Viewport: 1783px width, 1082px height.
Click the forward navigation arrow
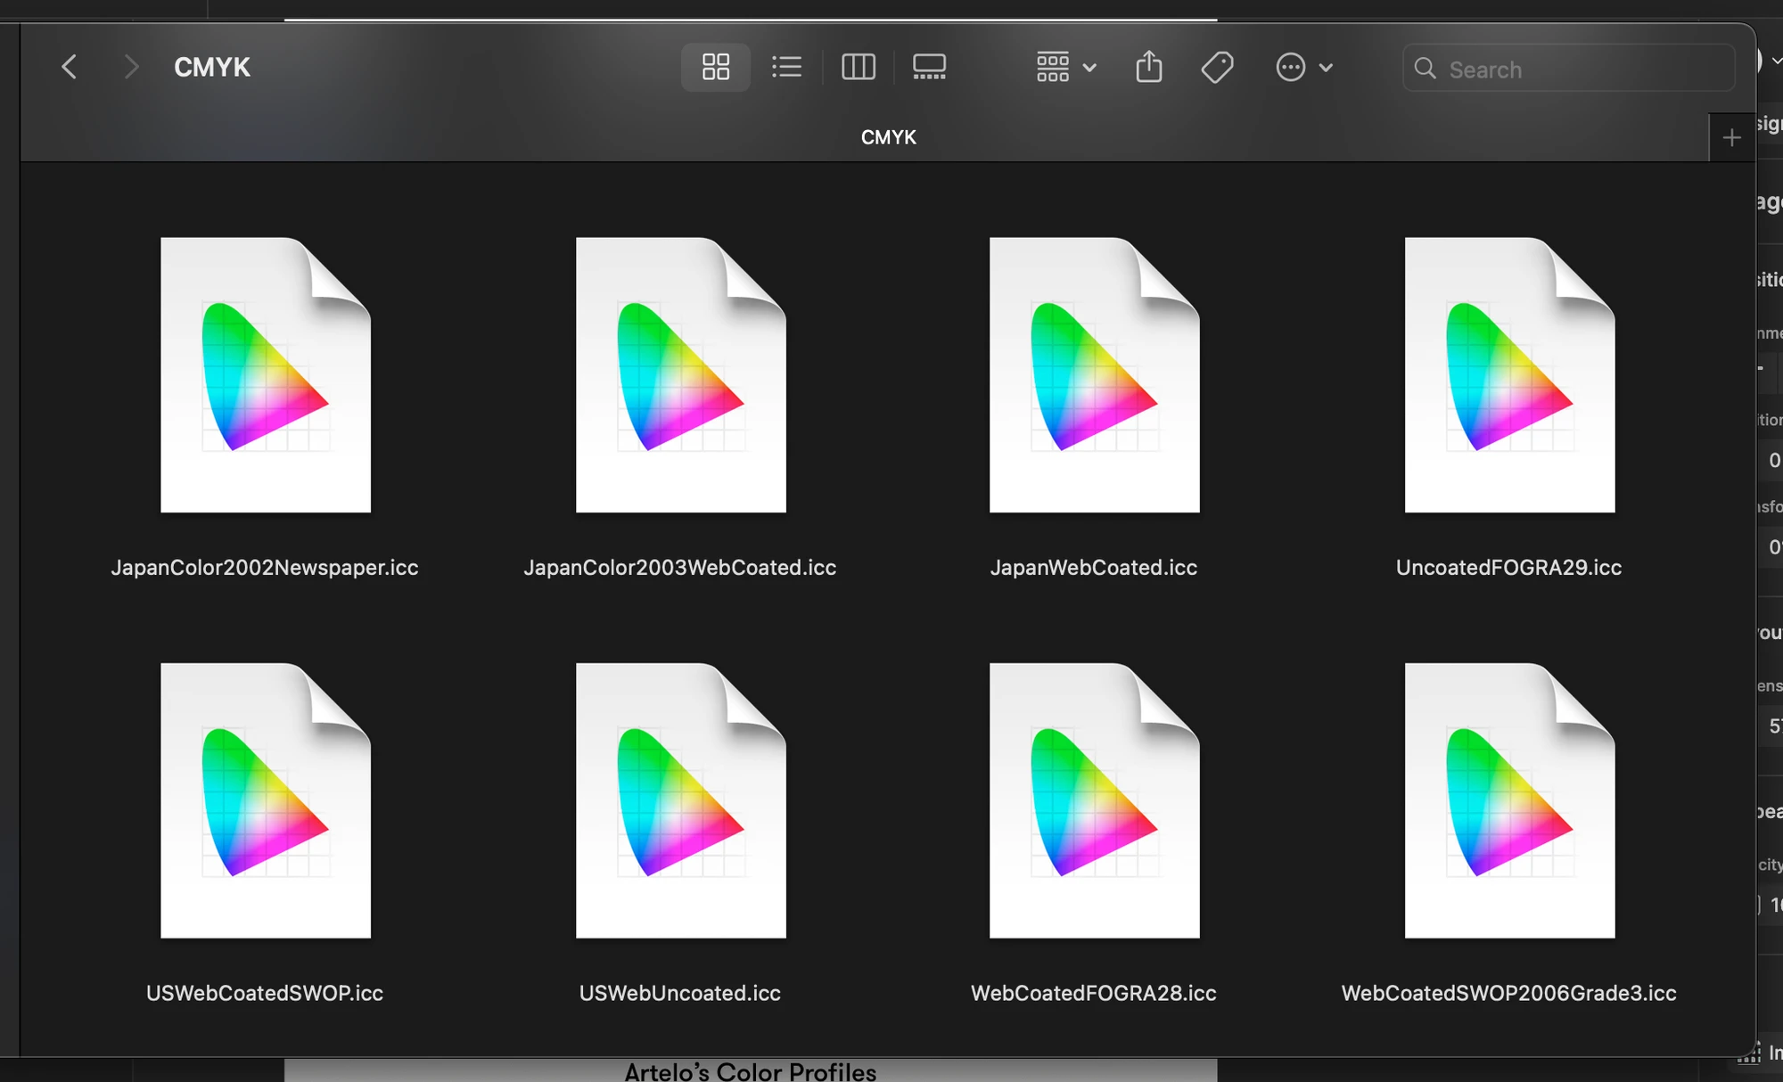pos(131,67)
